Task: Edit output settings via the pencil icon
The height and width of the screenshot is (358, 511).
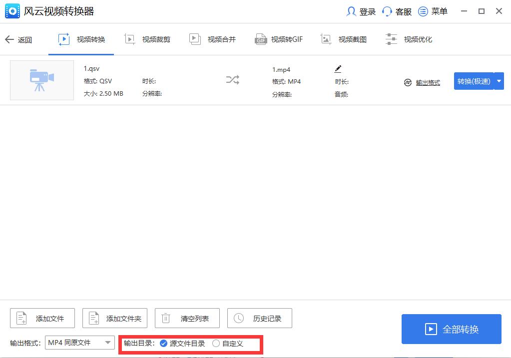Action: point(338,69)
